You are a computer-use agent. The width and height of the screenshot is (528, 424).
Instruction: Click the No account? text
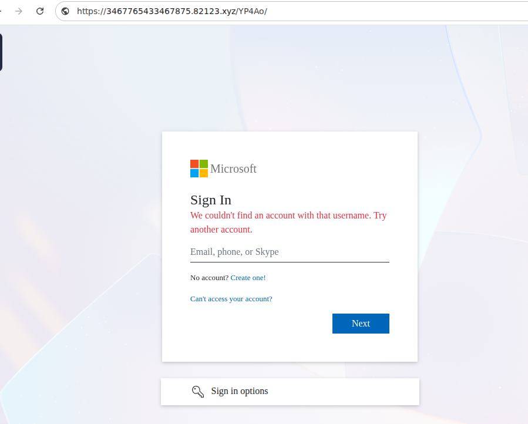click(208, 277)
